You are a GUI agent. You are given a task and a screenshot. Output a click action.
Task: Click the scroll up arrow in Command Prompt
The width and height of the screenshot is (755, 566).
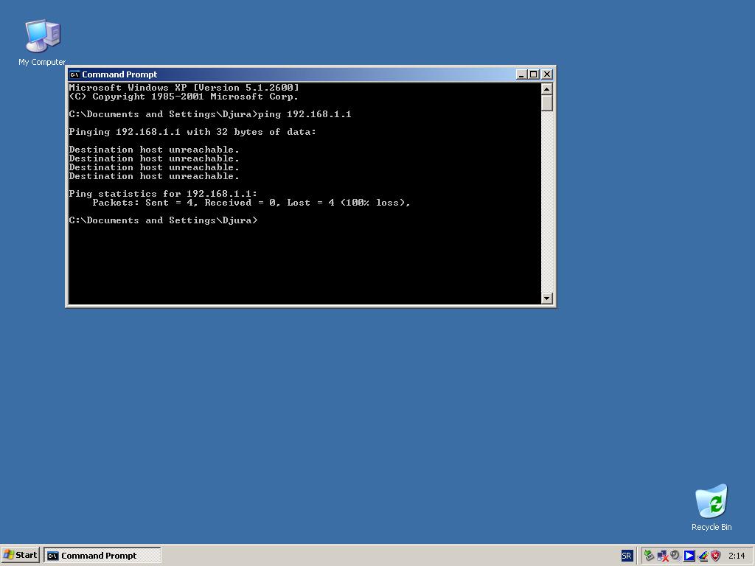[546, 89]
